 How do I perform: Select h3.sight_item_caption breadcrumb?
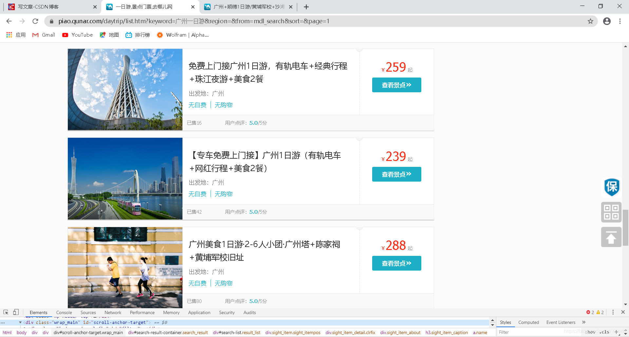[447, 333]
